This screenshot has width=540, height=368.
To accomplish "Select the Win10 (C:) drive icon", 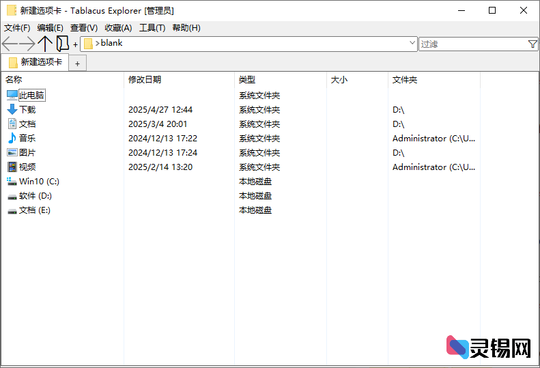I will [12, 181].
